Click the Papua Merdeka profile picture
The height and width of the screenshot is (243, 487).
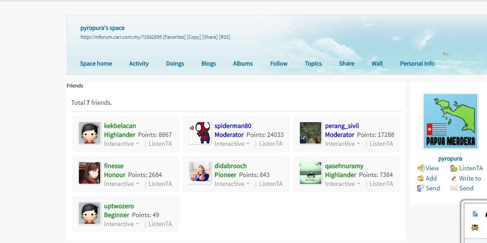tap(450, 121)
